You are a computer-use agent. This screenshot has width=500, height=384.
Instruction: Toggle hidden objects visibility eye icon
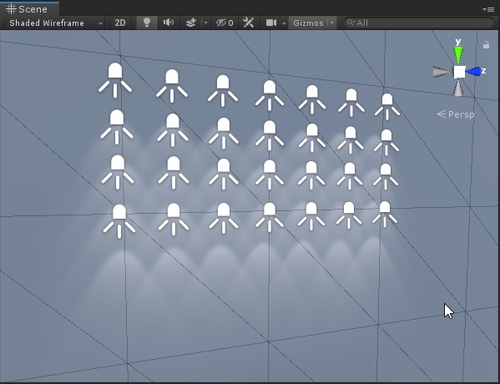(x=225, y=23)
